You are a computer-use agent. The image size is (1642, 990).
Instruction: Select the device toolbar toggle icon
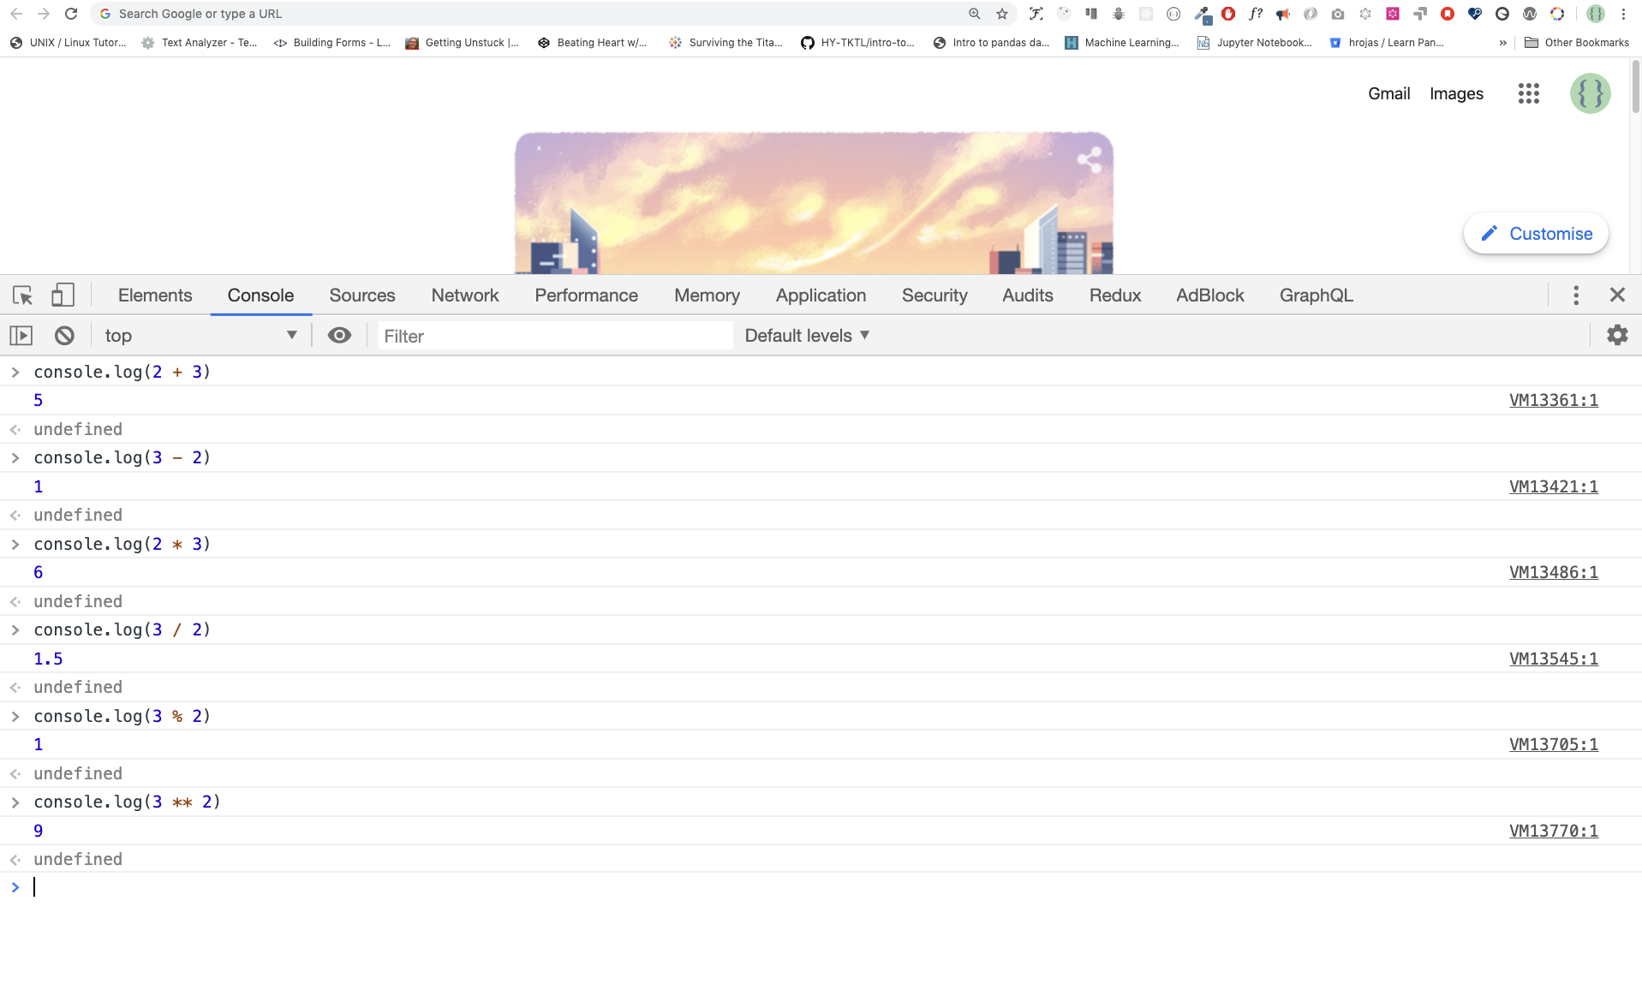62,295
